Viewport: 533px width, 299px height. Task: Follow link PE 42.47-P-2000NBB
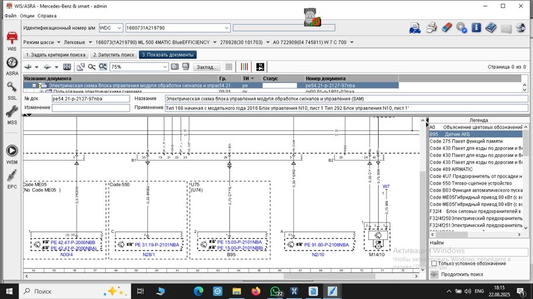[x=72, y=242]
